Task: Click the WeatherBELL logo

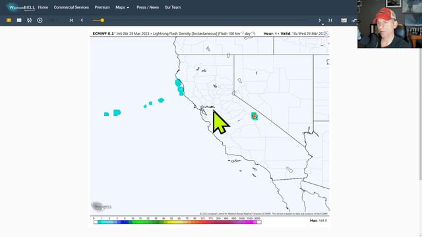Action: coord(20,7)
